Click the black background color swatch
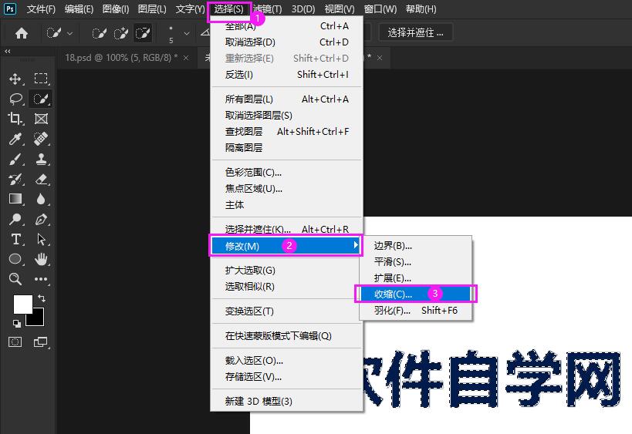The image size is (632, 434). 38,320
